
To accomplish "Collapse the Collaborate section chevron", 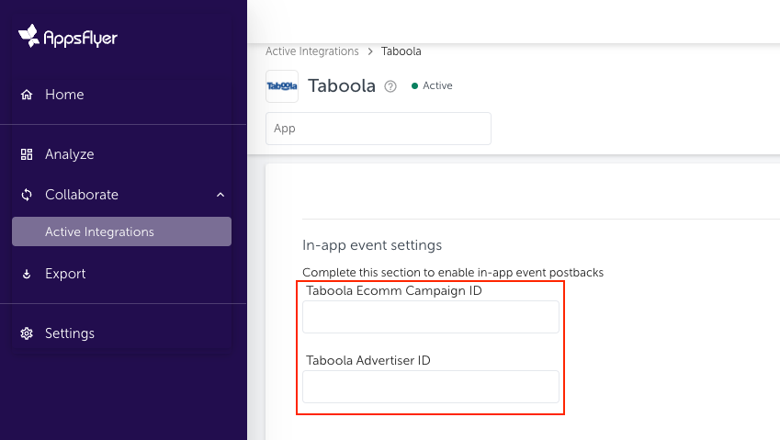I will coord(220,195).
